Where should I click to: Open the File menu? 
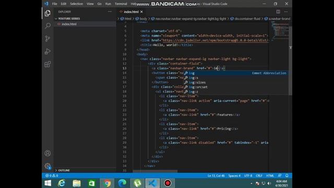pyautogui.click(x=54, y=4)
